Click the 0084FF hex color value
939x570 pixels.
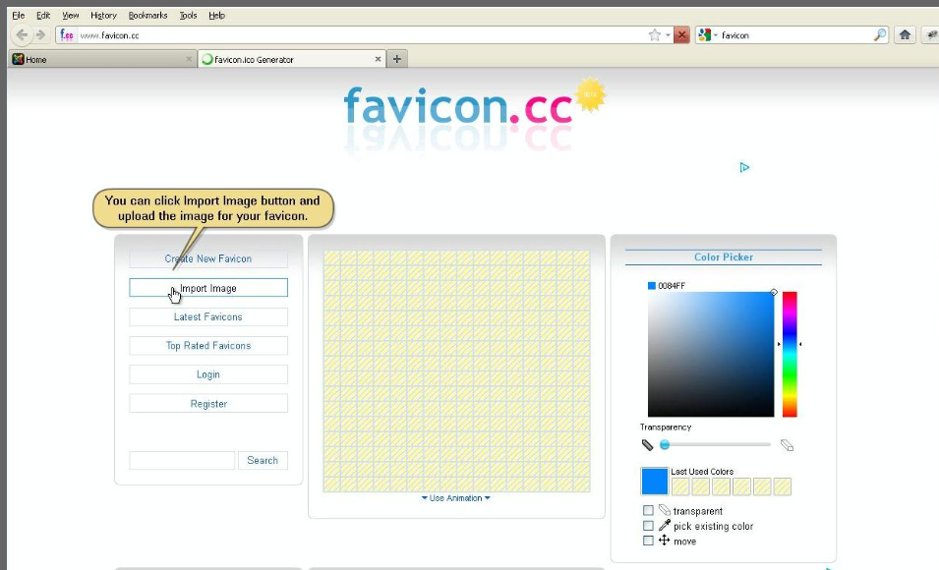[672, 286]
